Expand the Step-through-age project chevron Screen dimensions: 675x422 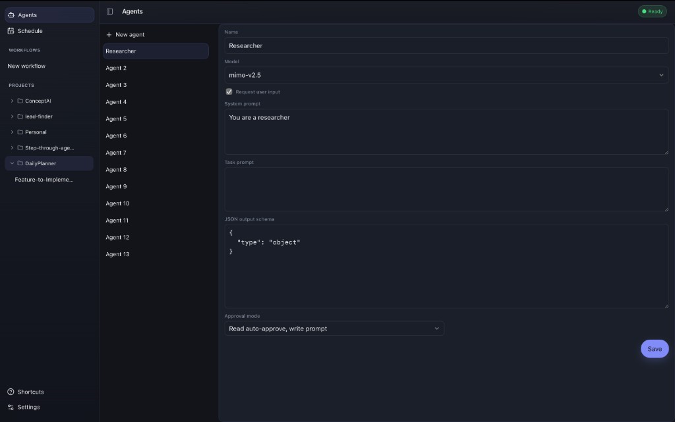(x=12, y=148)
